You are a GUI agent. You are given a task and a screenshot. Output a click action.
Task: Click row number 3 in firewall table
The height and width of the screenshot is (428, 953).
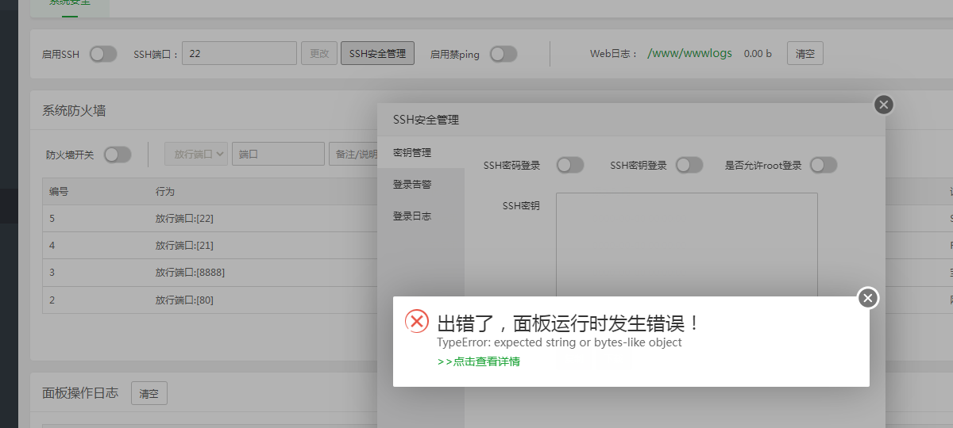(x=52, y=273)
